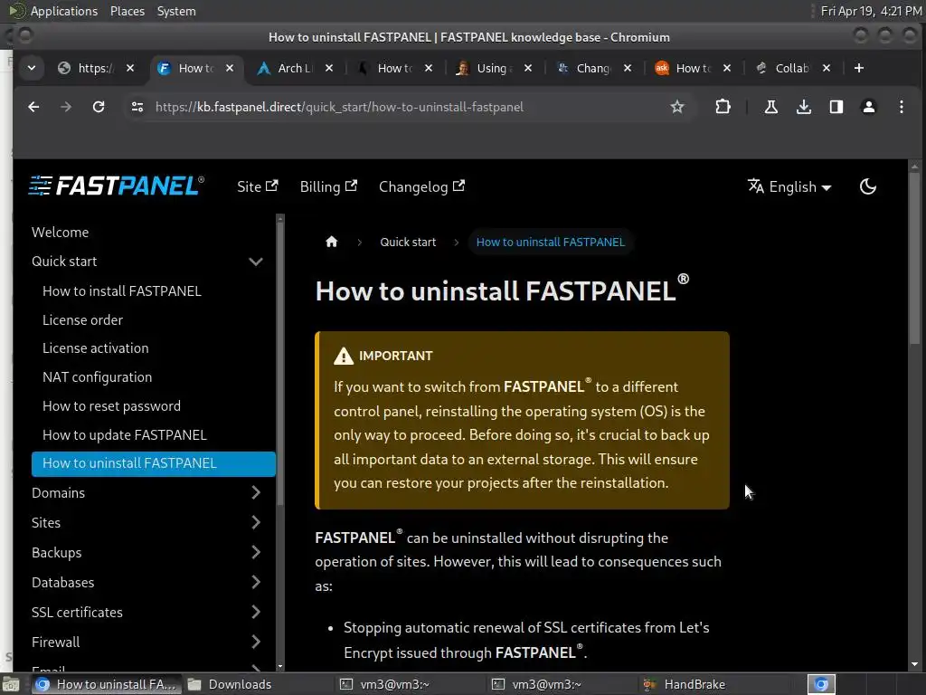
Task: Open the English language dropdown
Action: pyautogui.click(x=789, y=186)
